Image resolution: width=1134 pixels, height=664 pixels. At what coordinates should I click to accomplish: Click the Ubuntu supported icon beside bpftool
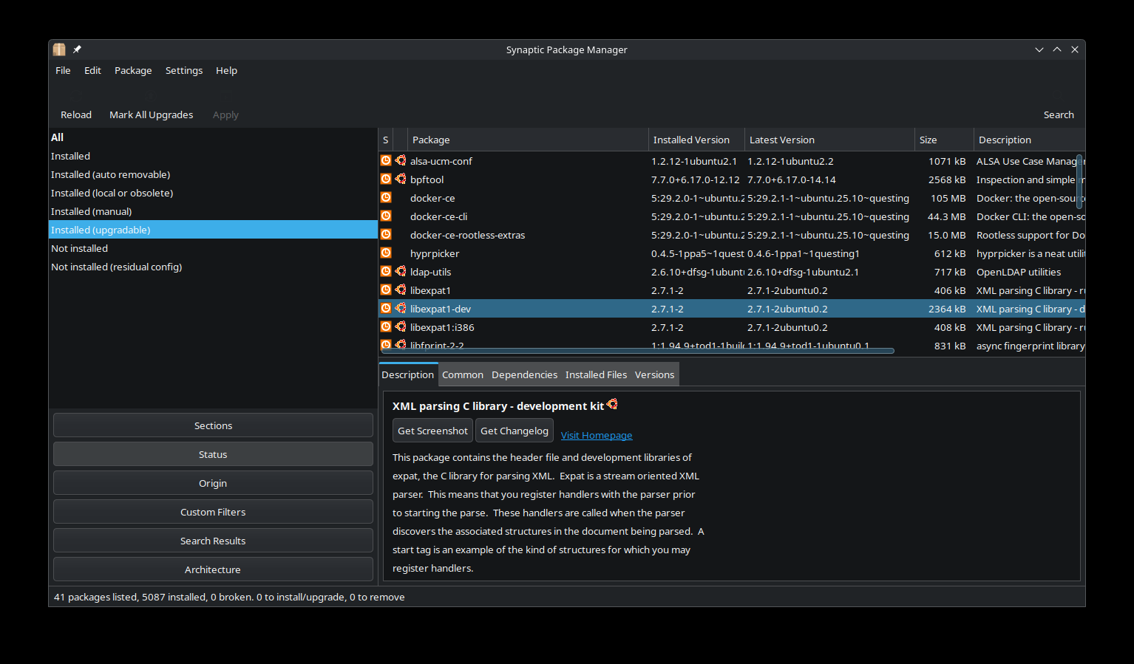[x=401, y=179]
